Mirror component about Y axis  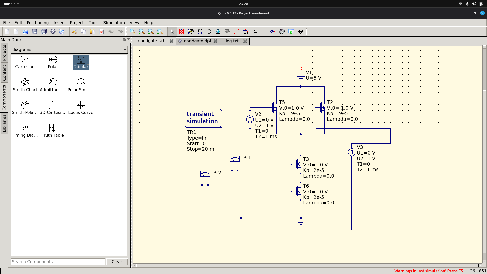(x=200, y=31)
